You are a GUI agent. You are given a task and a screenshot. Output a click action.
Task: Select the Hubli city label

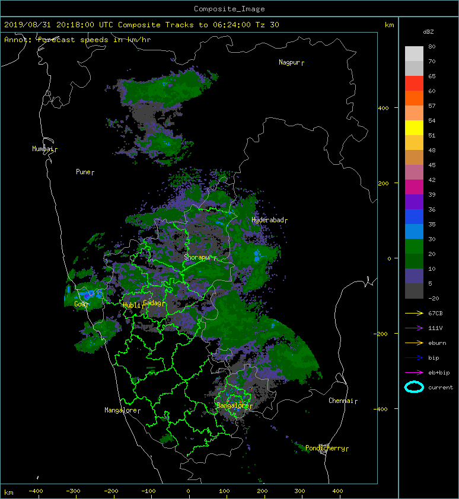(133, 305)
